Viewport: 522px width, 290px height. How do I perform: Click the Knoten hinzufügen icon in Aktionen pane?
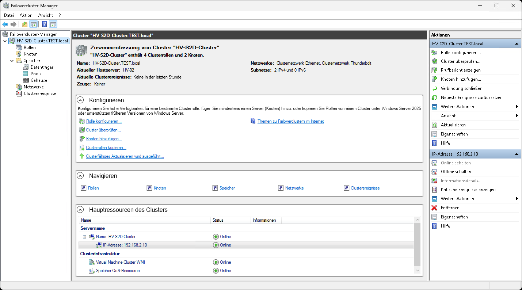[434, 79]
